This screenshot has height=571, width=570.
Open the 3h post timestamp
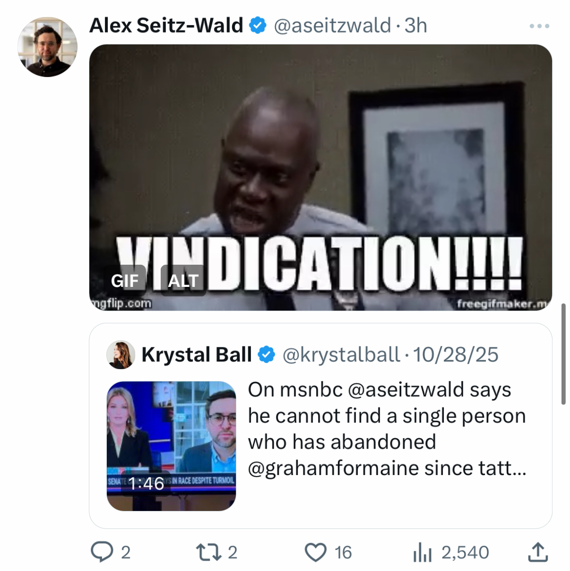click(416, 26)
